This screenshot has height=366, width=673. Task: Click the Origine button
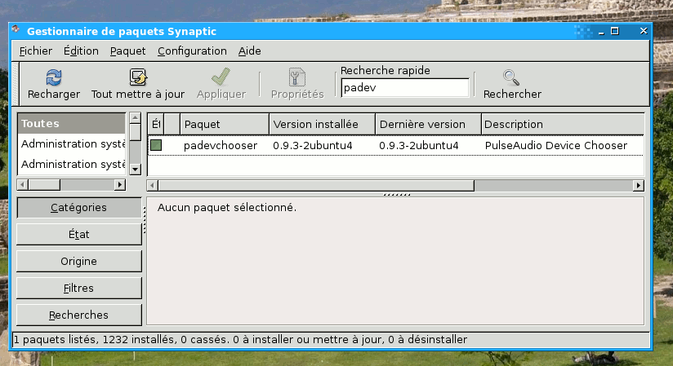[x=79, y=262]
